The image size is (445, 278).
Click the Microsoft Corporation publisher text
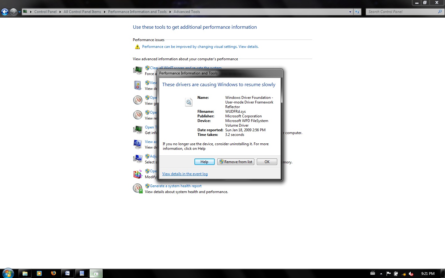pyautogui.click(x=244, y=116)
